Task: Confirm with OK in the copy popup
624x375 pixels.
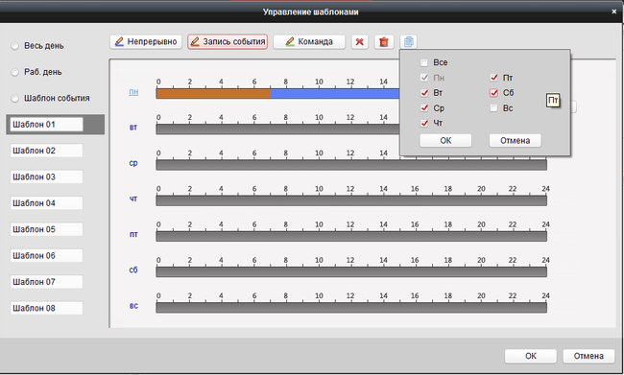Action: [445, 141]
